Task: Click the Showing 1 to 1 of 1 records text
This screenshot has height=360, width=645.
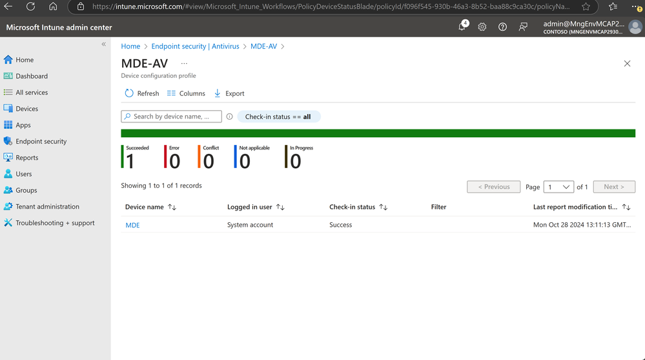Action: tap(161, 185)
